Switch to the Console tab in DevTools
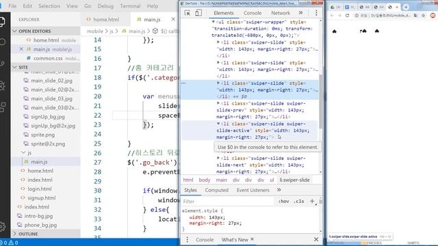Image resolution: width=438 pixels, height=246 pixels. 253,13
